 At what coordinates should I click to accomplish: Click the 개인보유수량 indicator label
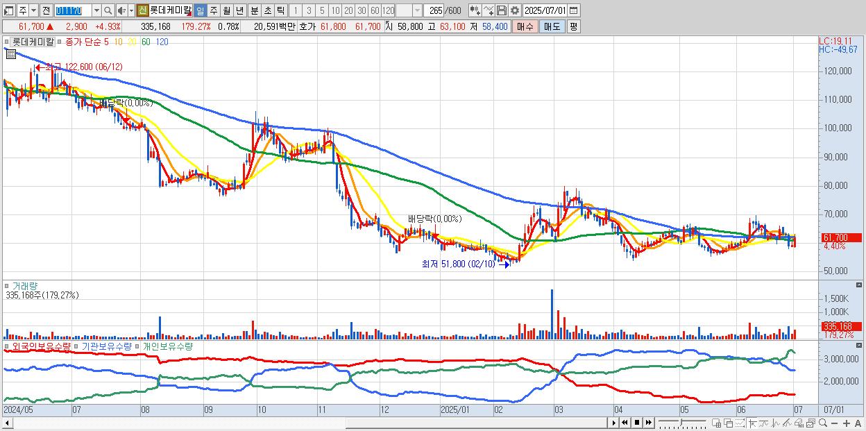click(x=169, y=346)
